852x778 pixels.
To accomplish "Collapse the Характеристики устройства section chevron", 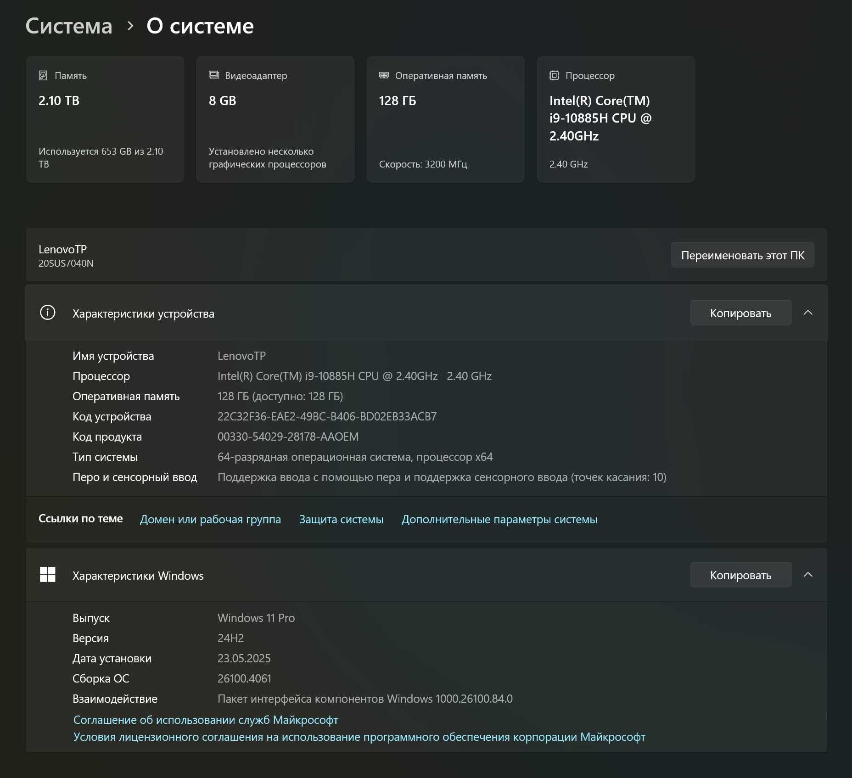I will 808,313.
